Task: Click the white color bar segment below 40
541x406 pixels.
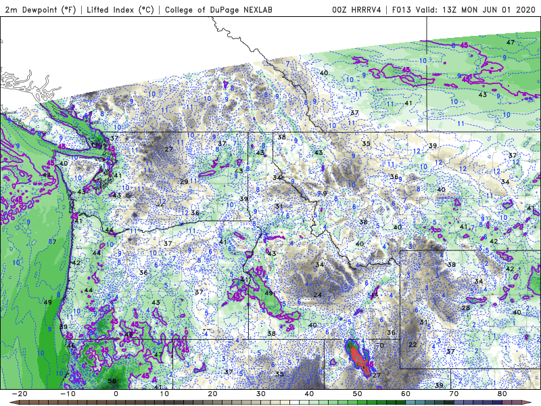Action: pyautogui.click(x=295, y=403)
